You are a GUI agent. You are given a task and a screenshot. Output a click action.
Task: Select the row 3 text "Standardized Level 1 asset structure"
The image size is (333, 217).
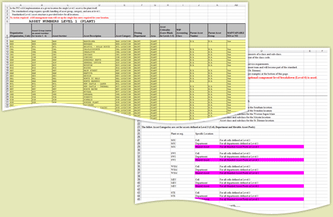pyautogui.click(x=45, y=14)
